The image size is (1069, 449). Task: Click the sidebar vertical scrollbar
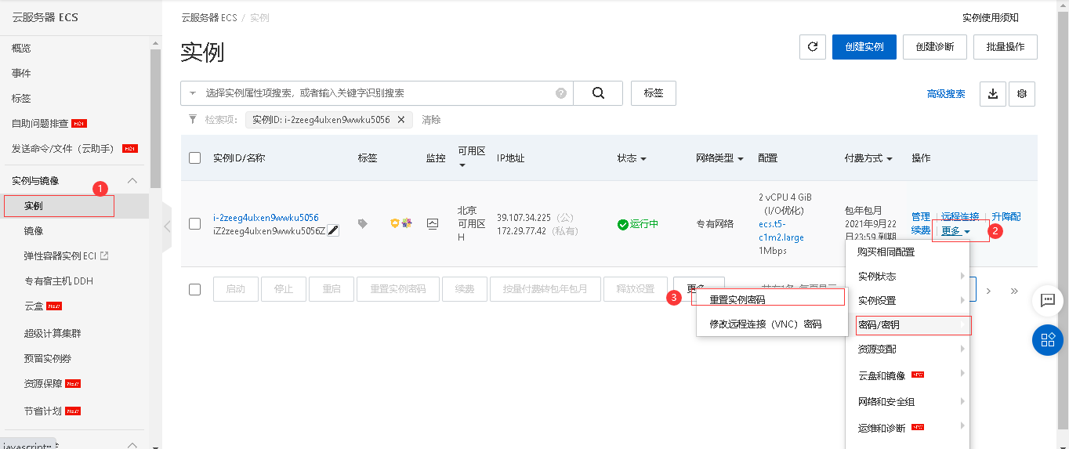[x=155, y=118]
